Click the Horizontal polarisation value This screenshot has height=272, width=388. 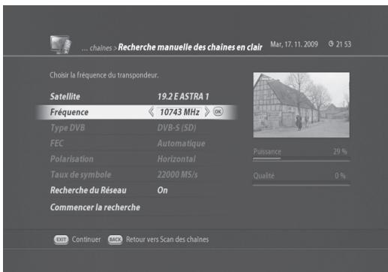click(x=176, y=159)
